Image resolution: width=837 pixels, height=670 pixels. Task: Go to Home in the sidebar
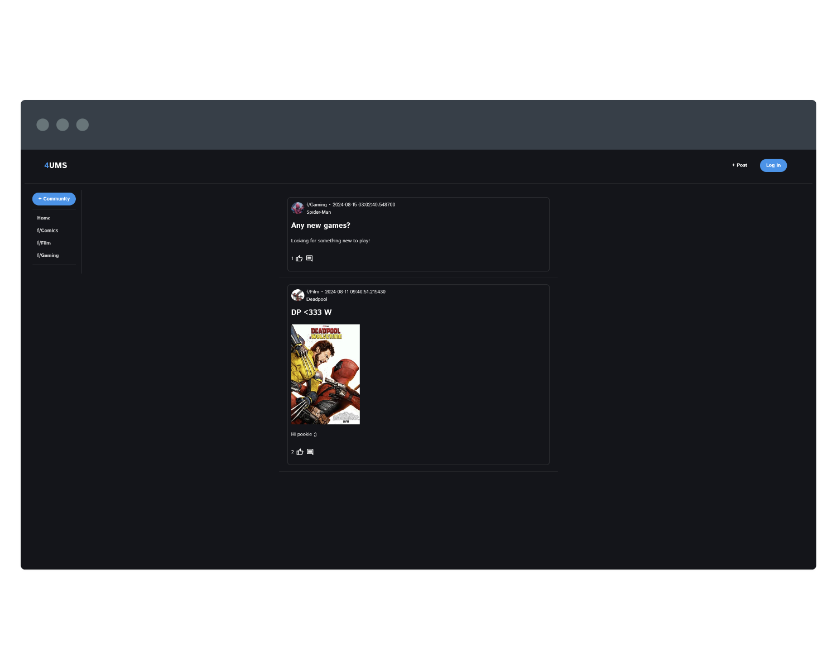pyautogui.click(x=44, y=218)
